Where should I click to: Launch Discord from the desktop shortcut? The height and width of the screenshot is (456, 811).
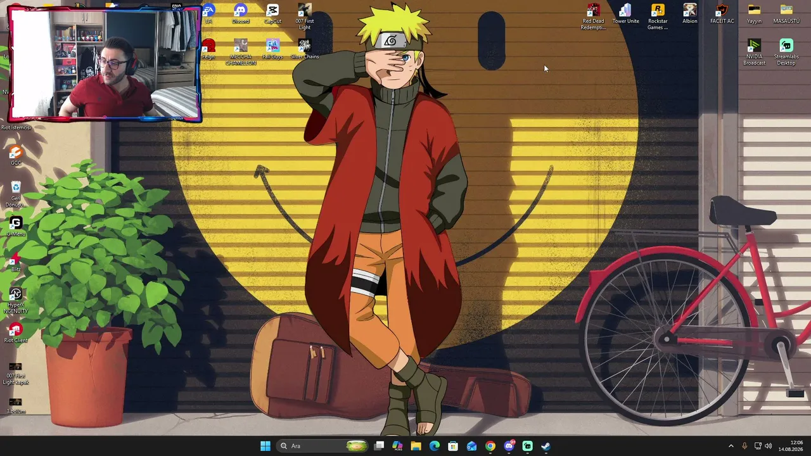240,14
